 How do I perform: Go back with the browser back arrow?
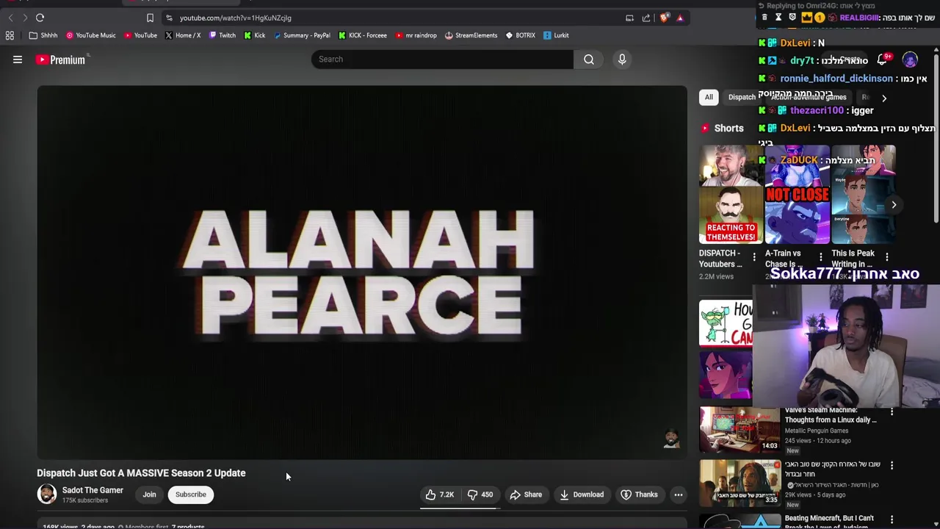10,18
